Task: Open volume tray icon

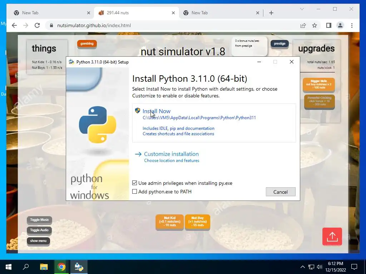Action: click(x=320, y=267)
